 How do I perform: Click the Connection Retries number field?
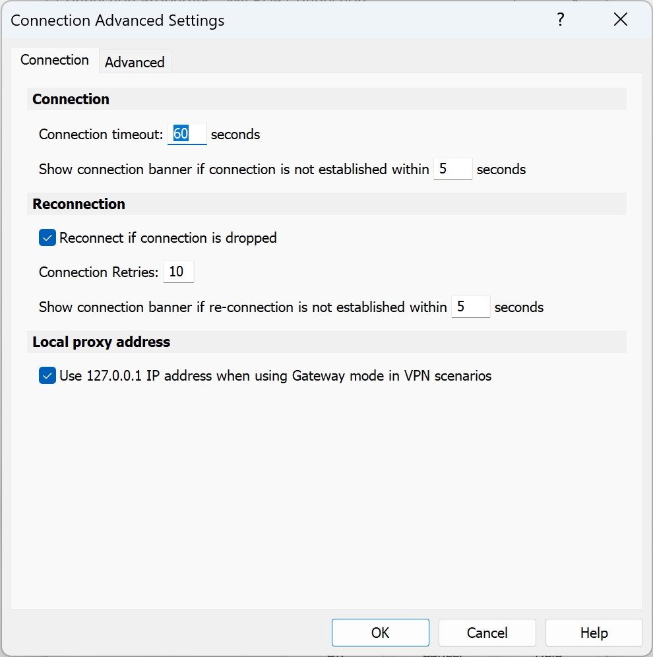pos(178,272)
